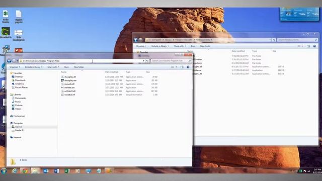Open Music library

pyautogui.click(x=18, y=102)
